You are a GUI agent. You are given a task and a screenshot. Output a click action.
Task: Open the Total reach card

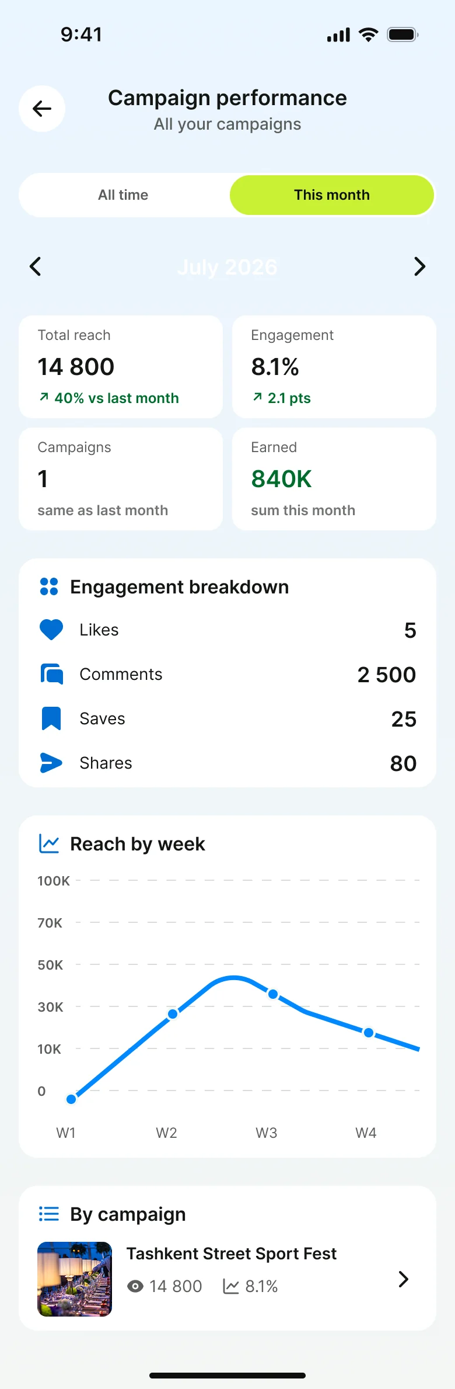pyautogui.click(x=121, y=367)
